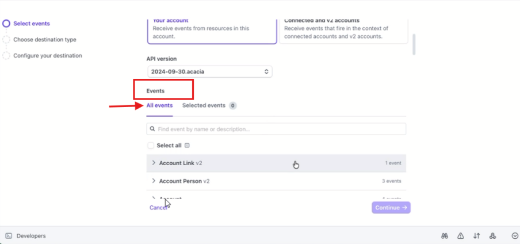Click the up-down arrows logs icon
Screen dimensions: 520x244
point(477,236)
